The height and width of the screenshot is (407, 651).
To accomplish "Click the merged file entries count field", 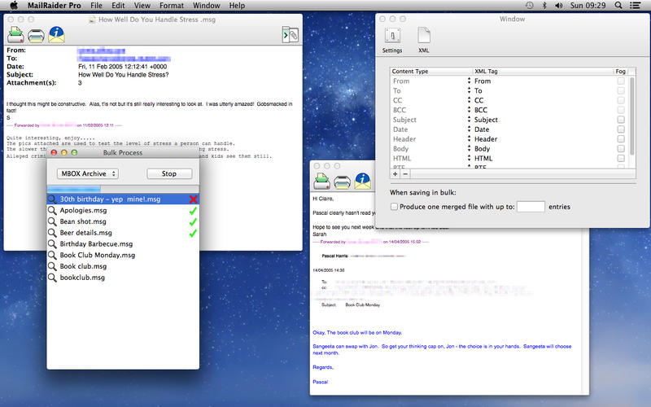I will click(x=531, y=207).
